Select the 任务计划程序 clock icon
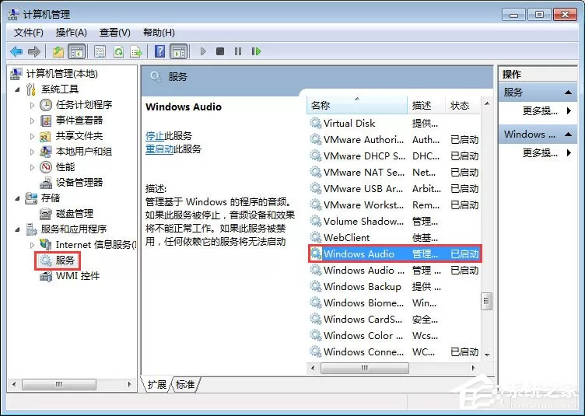Viewport: 585px width, 416px height. tap(46, 105)
